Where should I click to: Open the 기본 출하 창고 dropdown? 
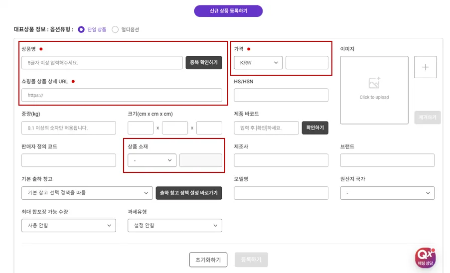(87, 193)
